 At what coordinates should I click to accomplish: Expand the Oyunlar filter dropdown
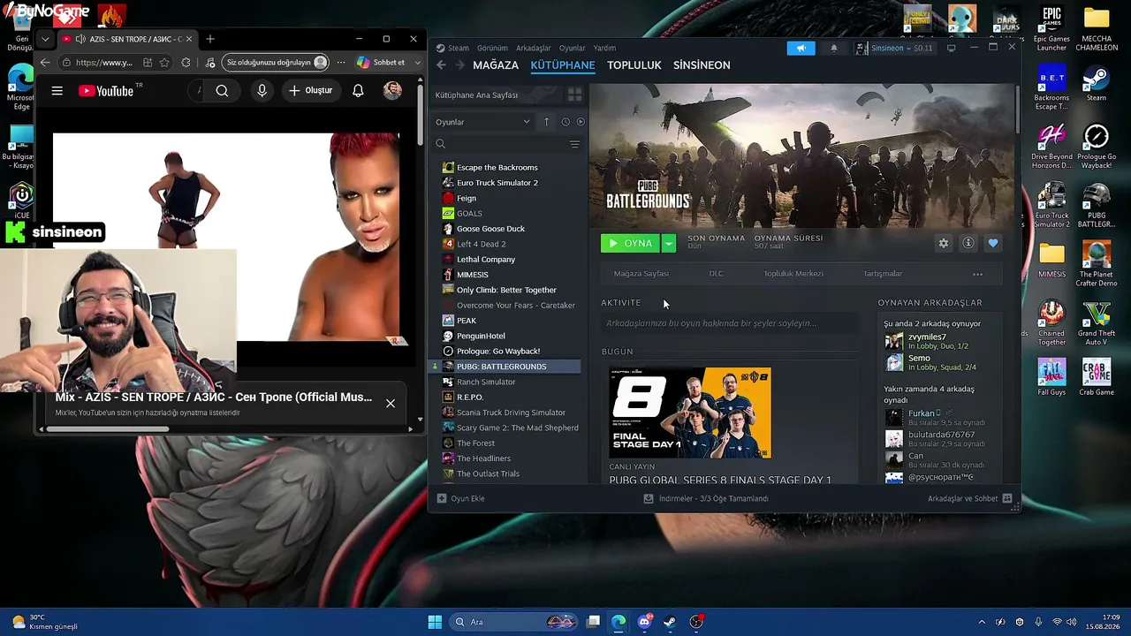tap(482, 122)
